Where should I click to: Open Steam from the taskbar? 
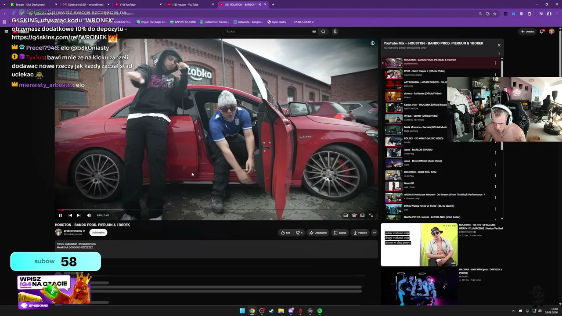tap(271, 311)
